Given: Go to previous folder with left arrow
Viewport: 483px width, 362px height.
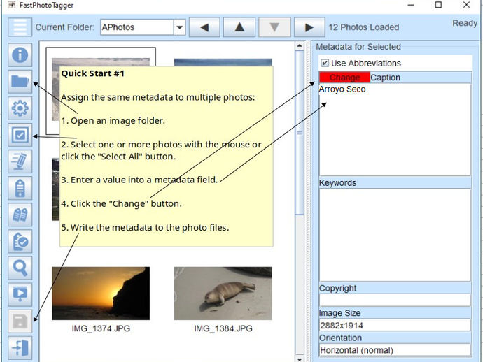Looking at the screenshot, I should (x=204, y=27).
